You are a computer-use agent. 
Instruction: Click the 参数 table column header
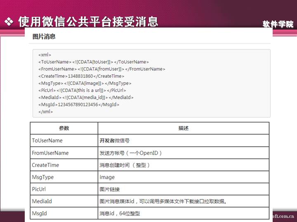click(64, 128)
